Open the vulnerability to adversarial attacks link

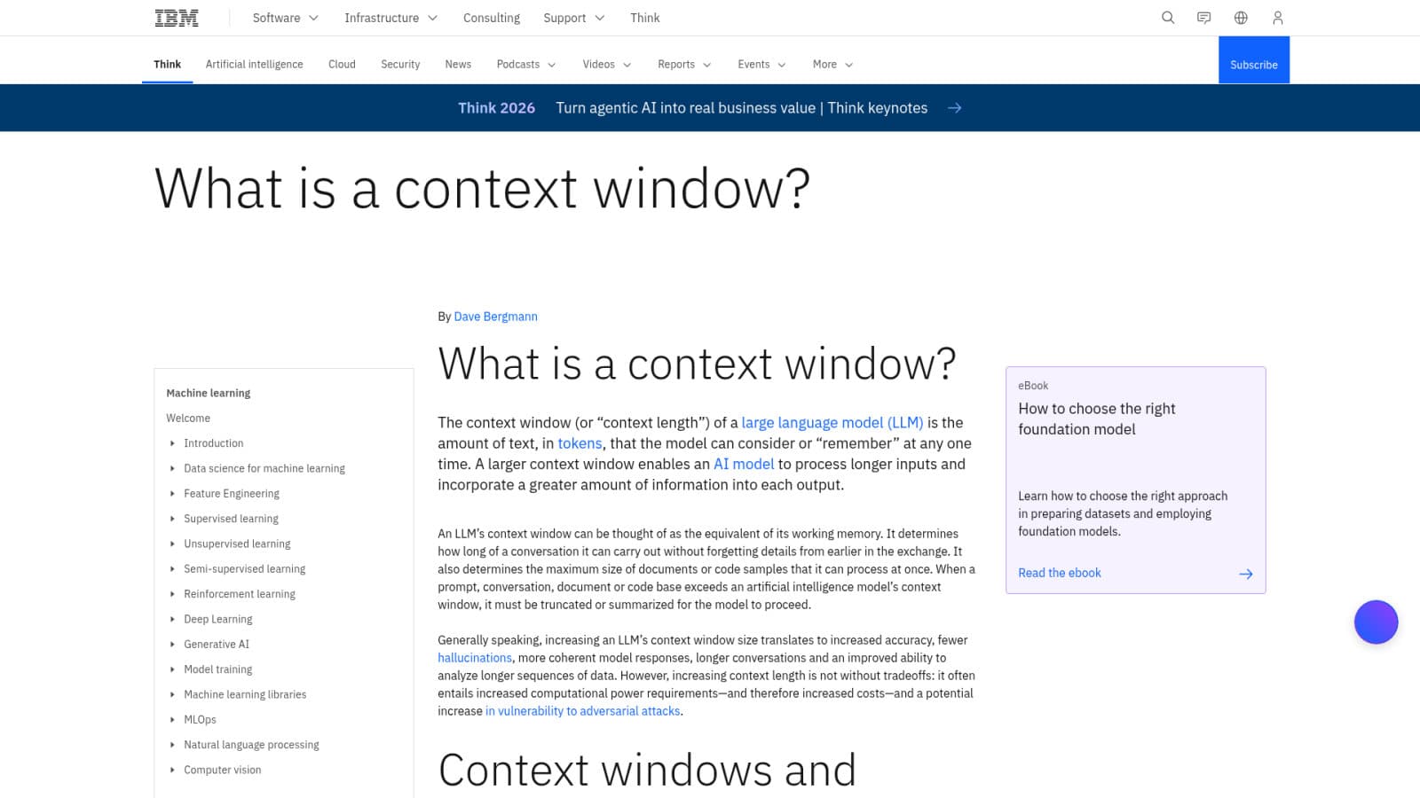[583, 711]
